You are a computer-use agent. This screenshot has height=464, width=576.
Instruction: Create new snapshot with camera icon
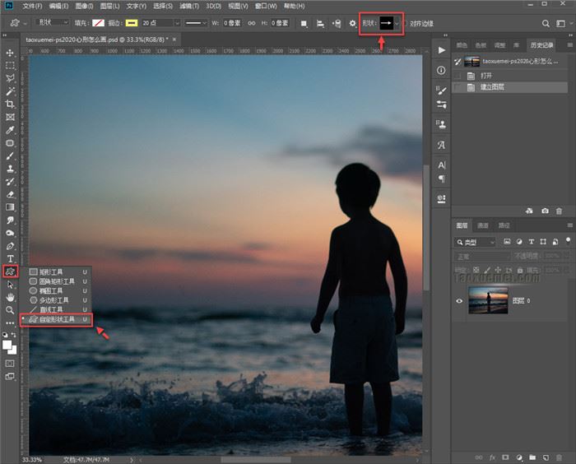point(545,211)
